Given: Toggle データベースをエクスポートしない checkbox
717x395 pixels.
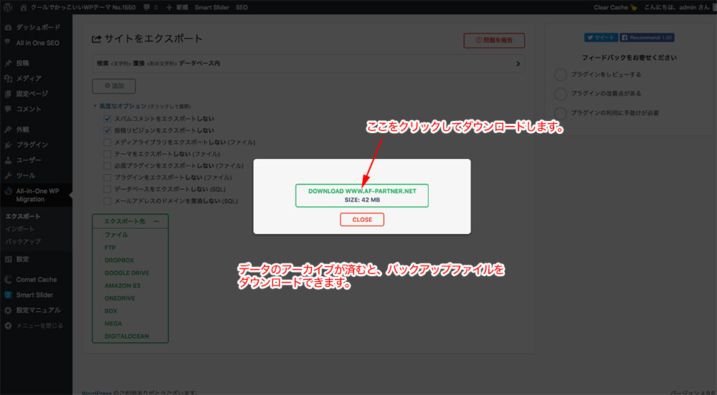Looking at the screenshot, I should coord(107,190).
